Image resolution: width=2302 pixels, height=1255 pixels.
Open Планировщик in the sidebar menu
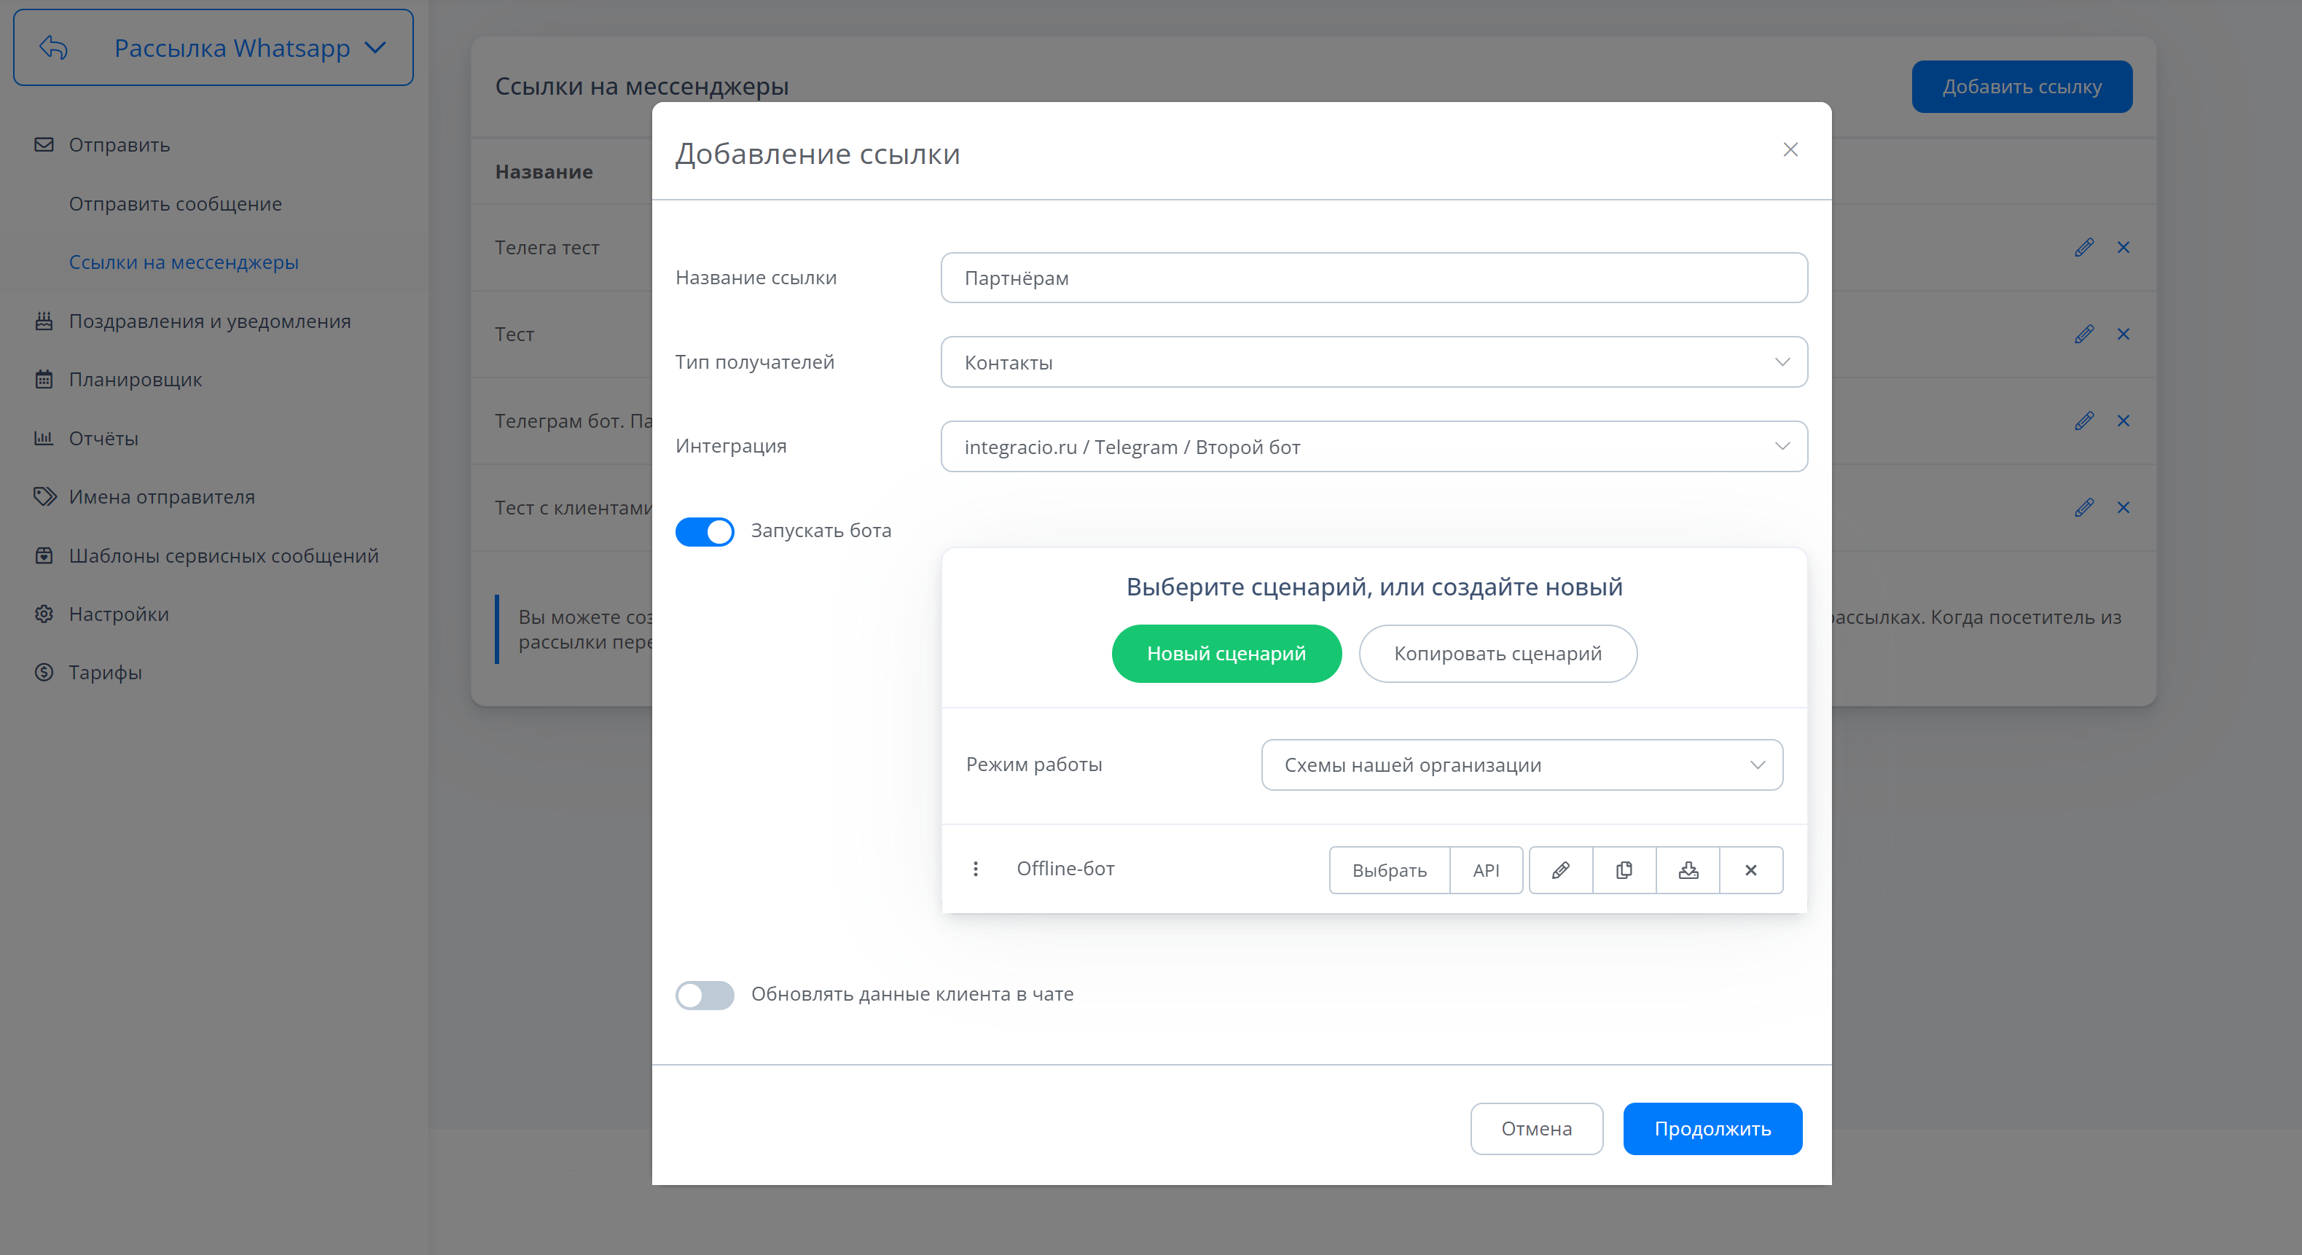[x=135, y=380]
